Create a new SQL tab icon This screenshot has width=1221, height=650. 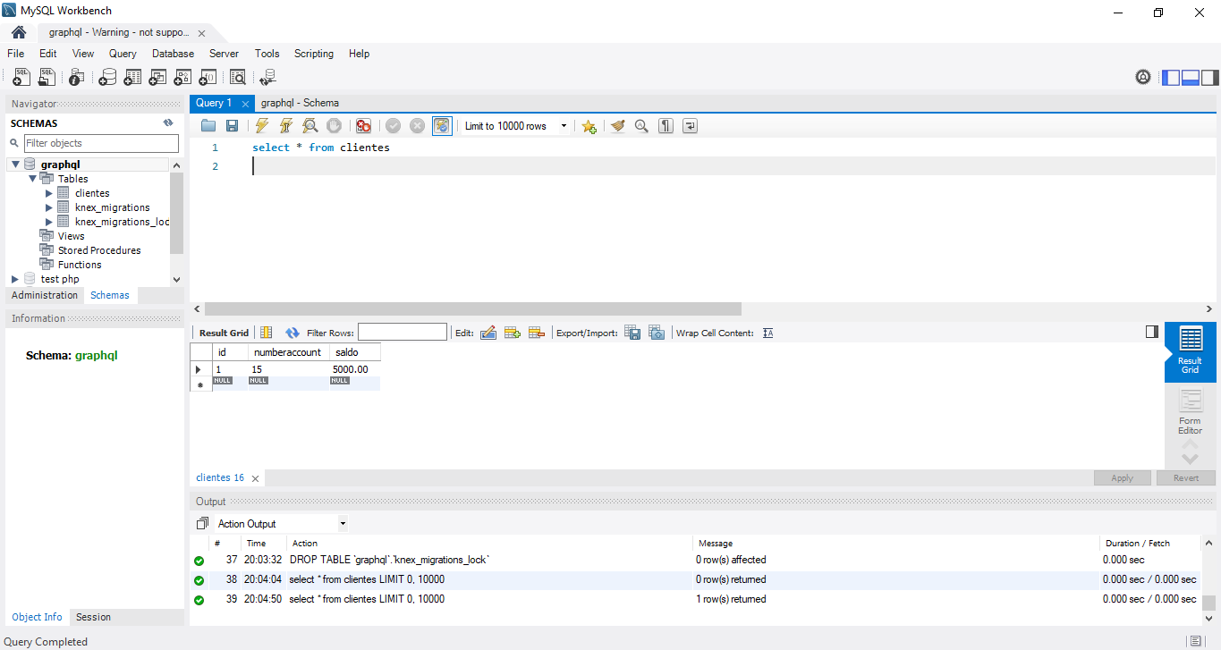pyautogui.click(x=21, y=78)
